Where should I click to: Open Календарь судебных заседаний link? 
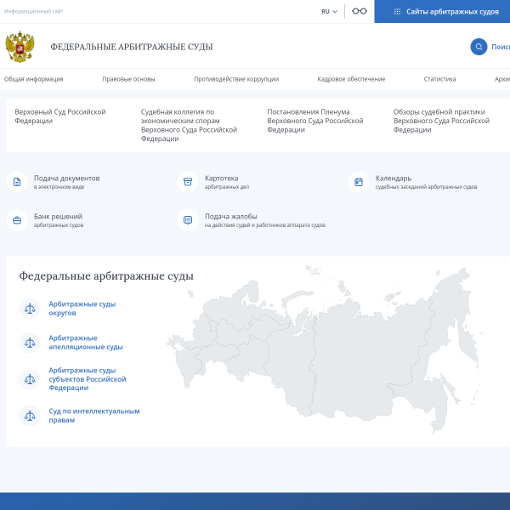(x=426, y=182)
